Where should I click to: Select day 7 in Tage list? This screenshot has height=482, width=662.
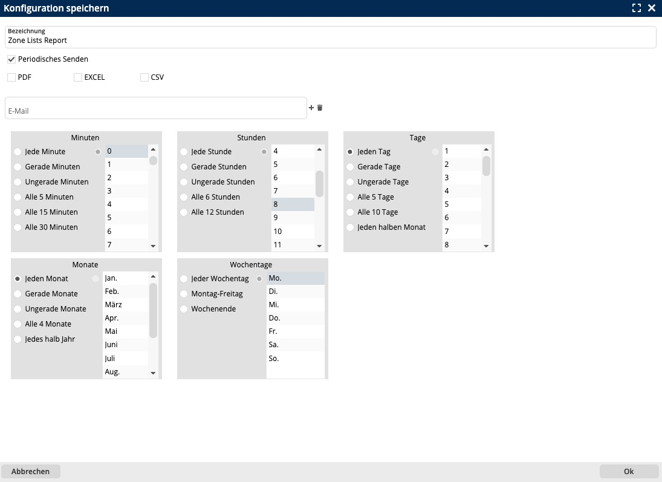point(461,232)
